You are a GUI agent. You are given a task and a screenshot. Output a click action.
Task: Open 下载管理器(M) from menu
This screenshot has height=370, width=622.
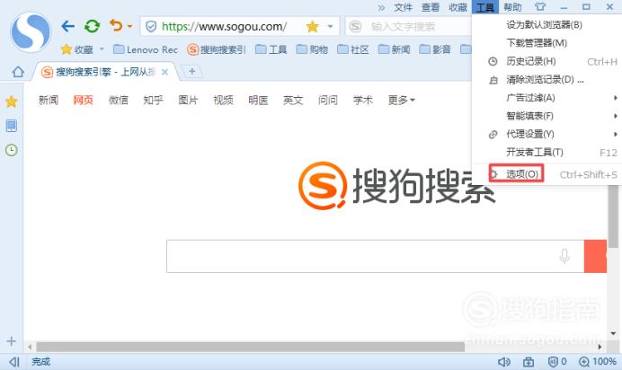coord(547,43)
